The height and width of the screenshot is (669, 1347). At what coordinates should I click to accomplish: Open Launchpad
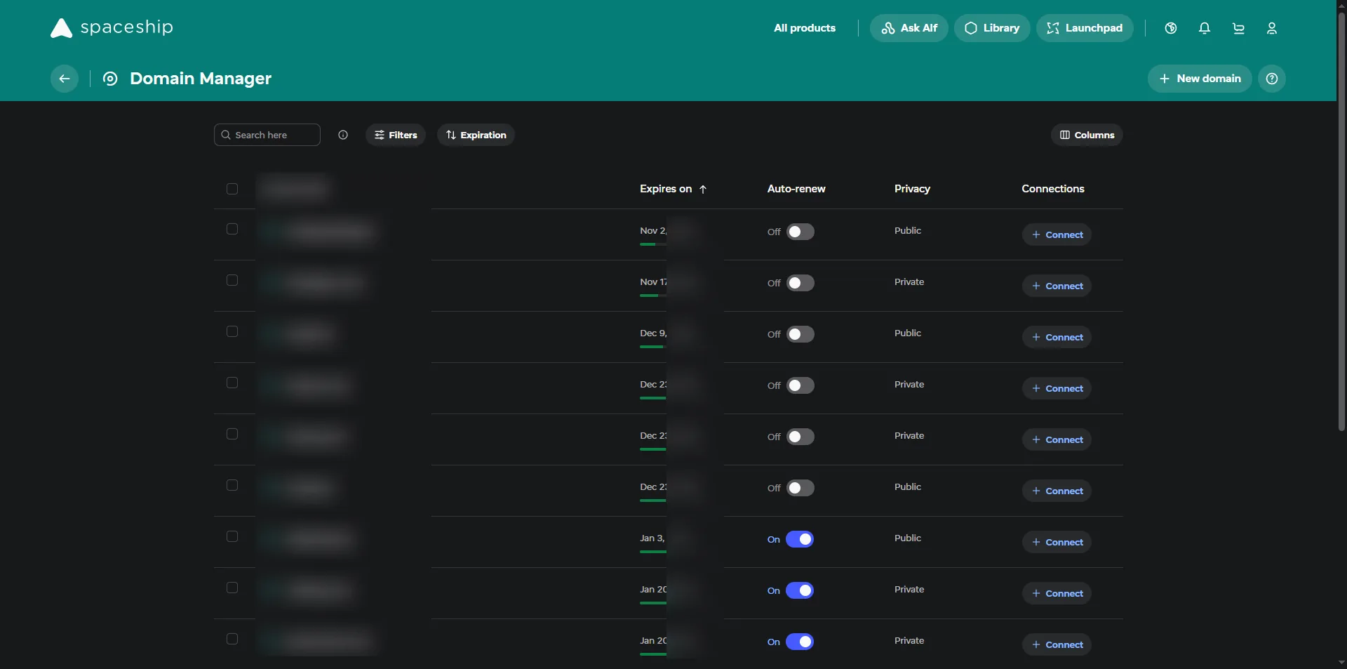tap(1085, 28)
